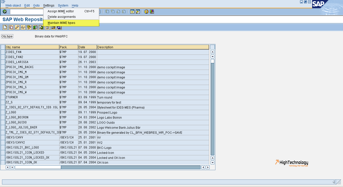
Task: Click the 'Stylesheet for IDES-MES (Pharma)' description
Action: pos(121,108)
